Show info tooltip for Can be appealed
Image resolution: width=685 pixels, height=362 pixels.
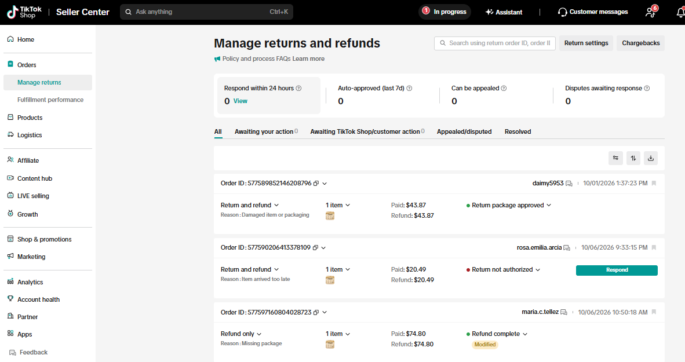[x=504, y=88]
